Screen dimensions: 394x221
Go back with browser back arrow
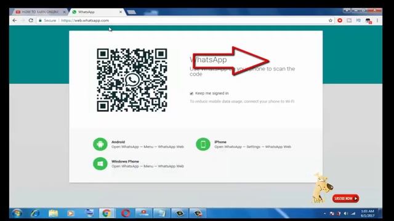coord(15,20)
